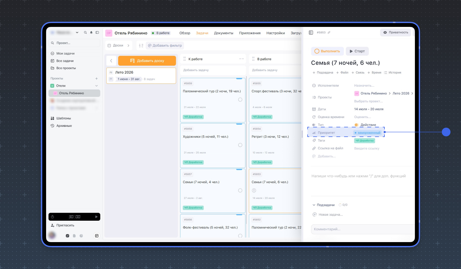
Task: Collapse the Подзадачи section
Action: (x=314, y=205)
